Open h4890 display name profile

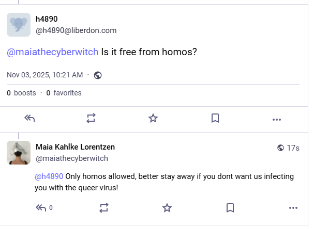[x=47, y=20]
